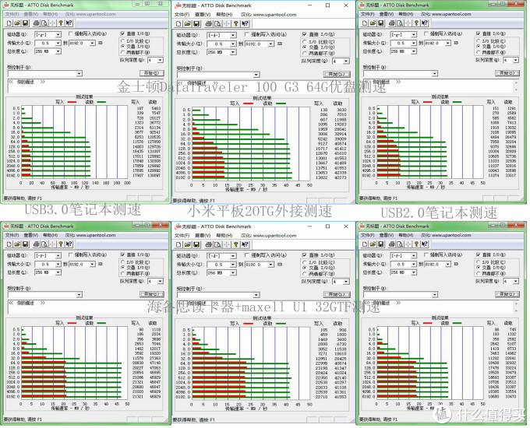Select I/O 比较 radio in bottom-middle window

(305, 262)
